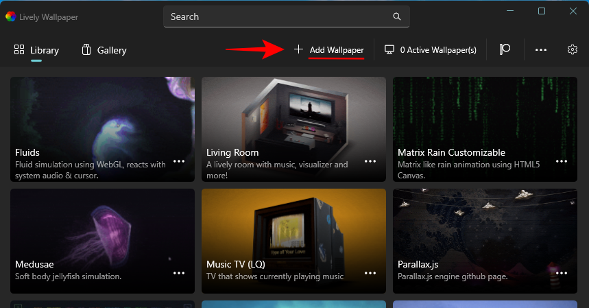Click the Lively Wallpaper app logo
The image size is (589, 308).
click(x=10, y=16)
